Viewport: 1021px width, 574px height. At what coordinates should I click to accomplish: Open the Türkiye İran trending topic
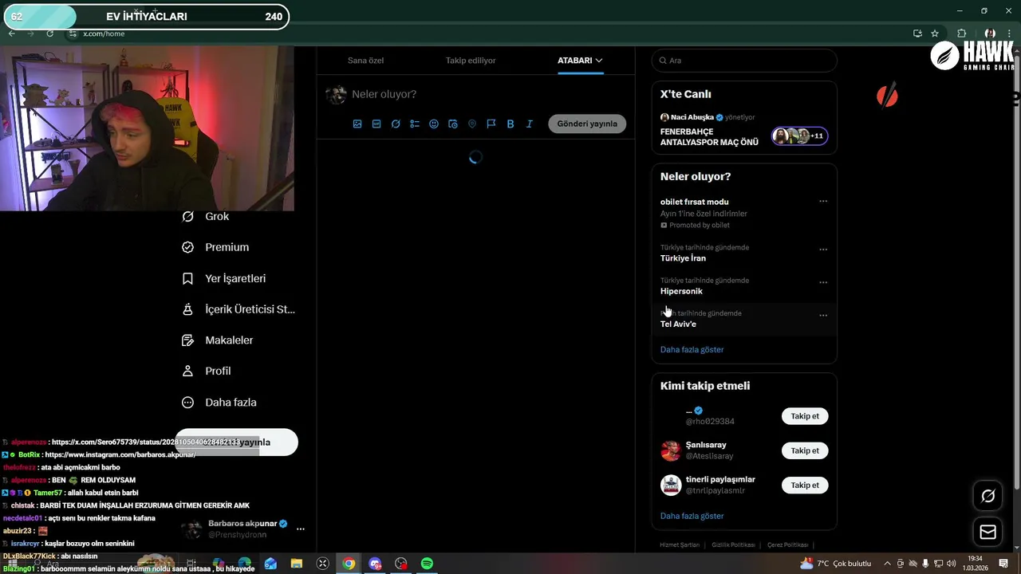683,258
